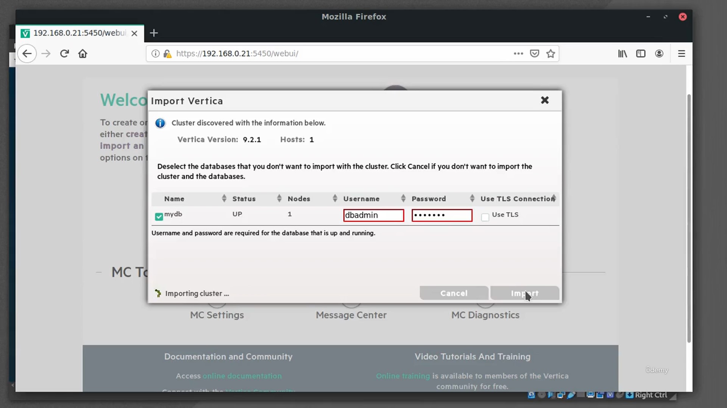
Task: Open the Firefox account icon
Action: pyautogui.click(x=659, y=54)
